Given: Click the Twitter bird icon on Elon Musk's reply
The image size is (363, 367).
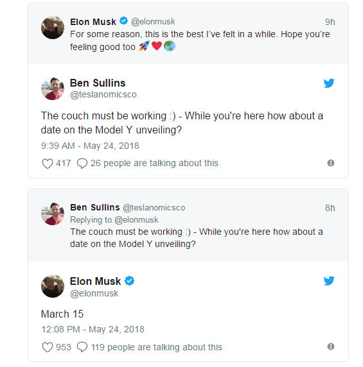Looking at the screenshot, I should coord(329,281).
